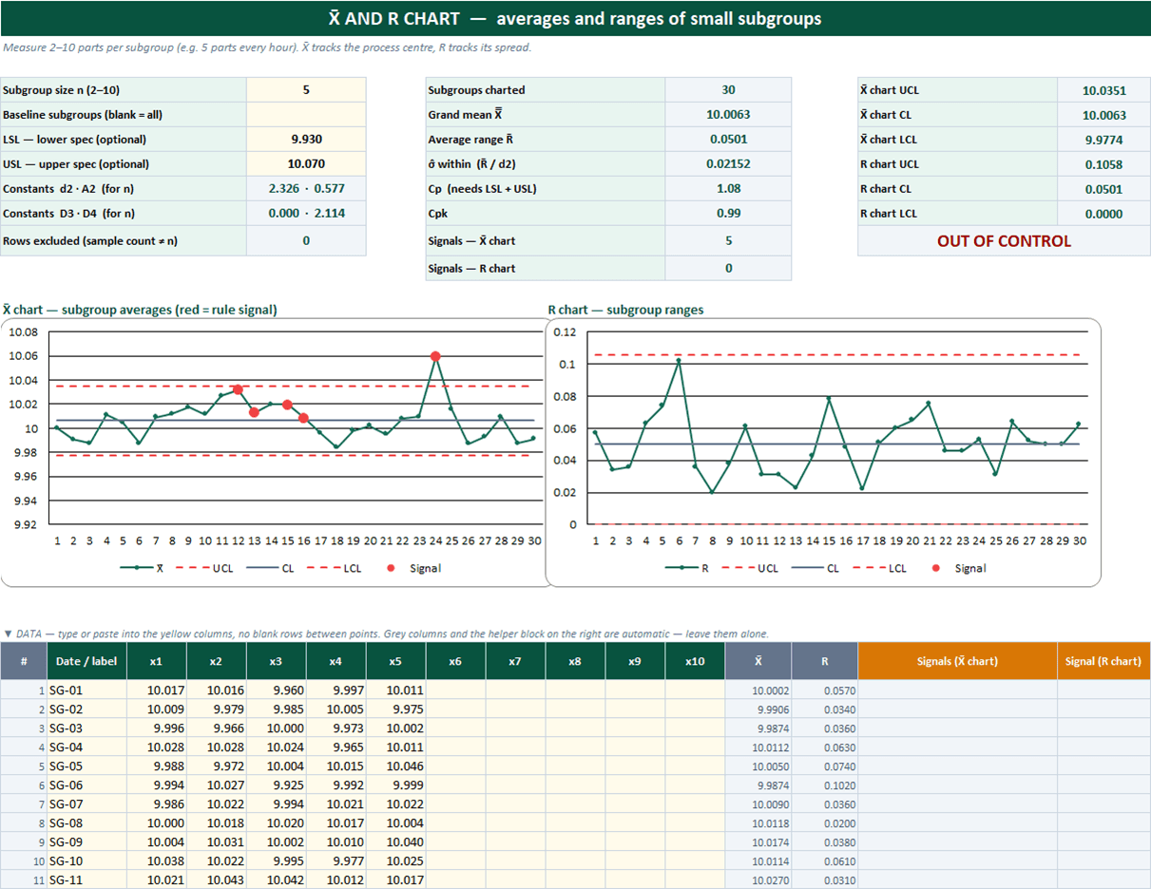Click the x1 value 10.017 in SG-01
The image size is (1151, 889).
pos(156,690)
